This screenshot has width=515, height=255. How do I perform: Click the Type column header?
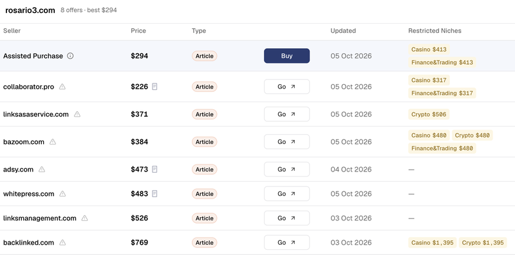pos(199,31)
